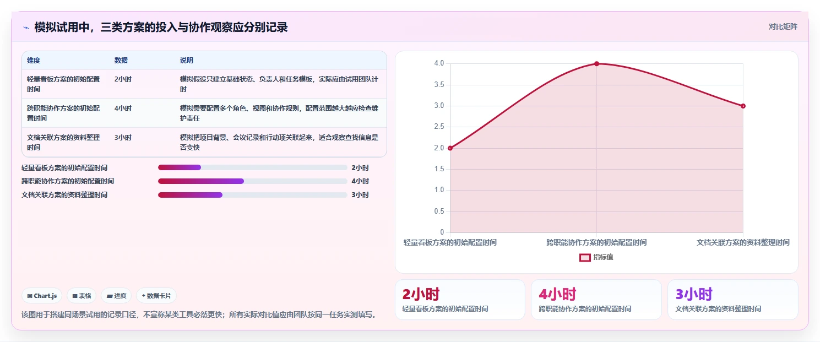Click the description starting 模拟假设只建立基础状态
820x342 pixels.
pos(279,84)
